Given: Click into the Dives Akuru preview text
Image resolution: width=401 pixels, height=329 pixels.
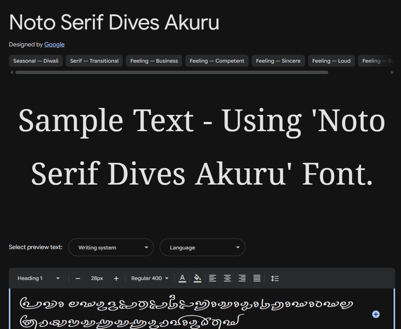Looking at the screenshot, I should [186, 312].
